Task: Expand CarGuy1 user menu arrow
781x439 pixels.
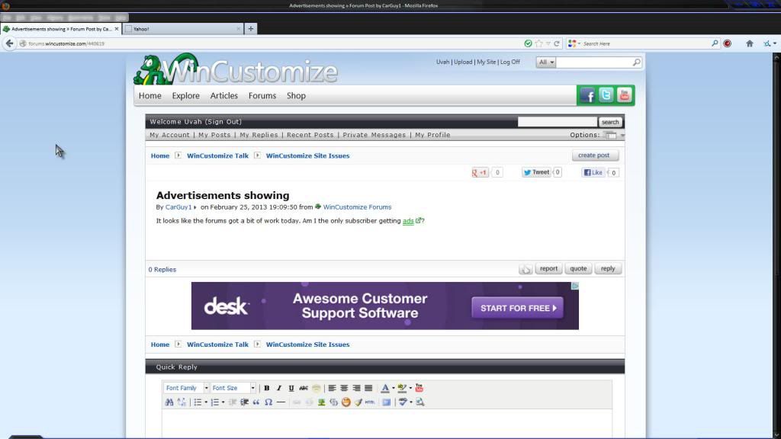Action: coord(194,207)
